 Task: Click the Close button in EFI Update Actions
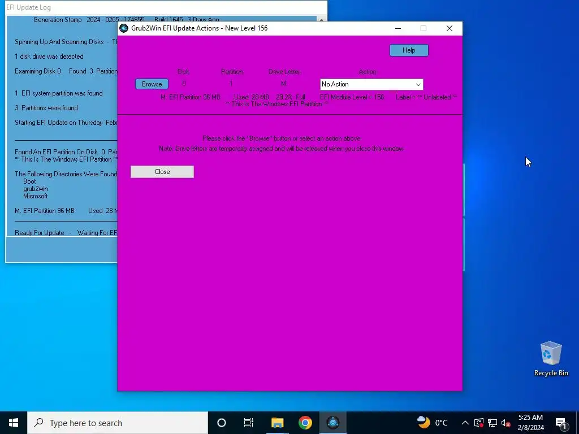pos(162,172)
